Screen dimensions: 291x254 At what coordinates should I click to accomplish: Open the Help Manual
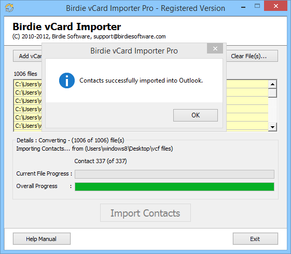click(x=41, y=239)
